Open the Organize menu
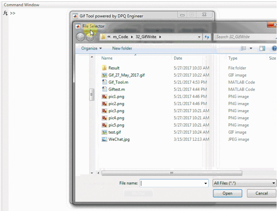Viewport: 277px width, 211px height. tap(91, 48)
